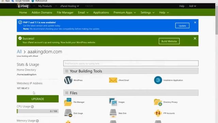This screenshot has width=218, height=123.
Task: Click the find functions search field
Action: pos(131,64)
